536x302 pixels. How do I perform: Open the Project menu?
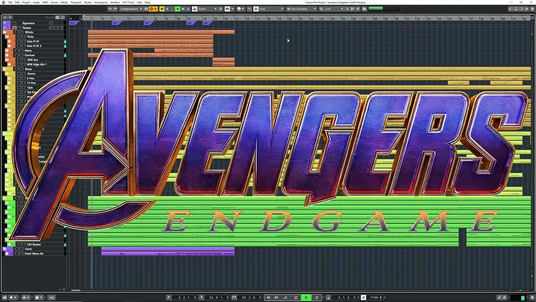coord(26,3)
